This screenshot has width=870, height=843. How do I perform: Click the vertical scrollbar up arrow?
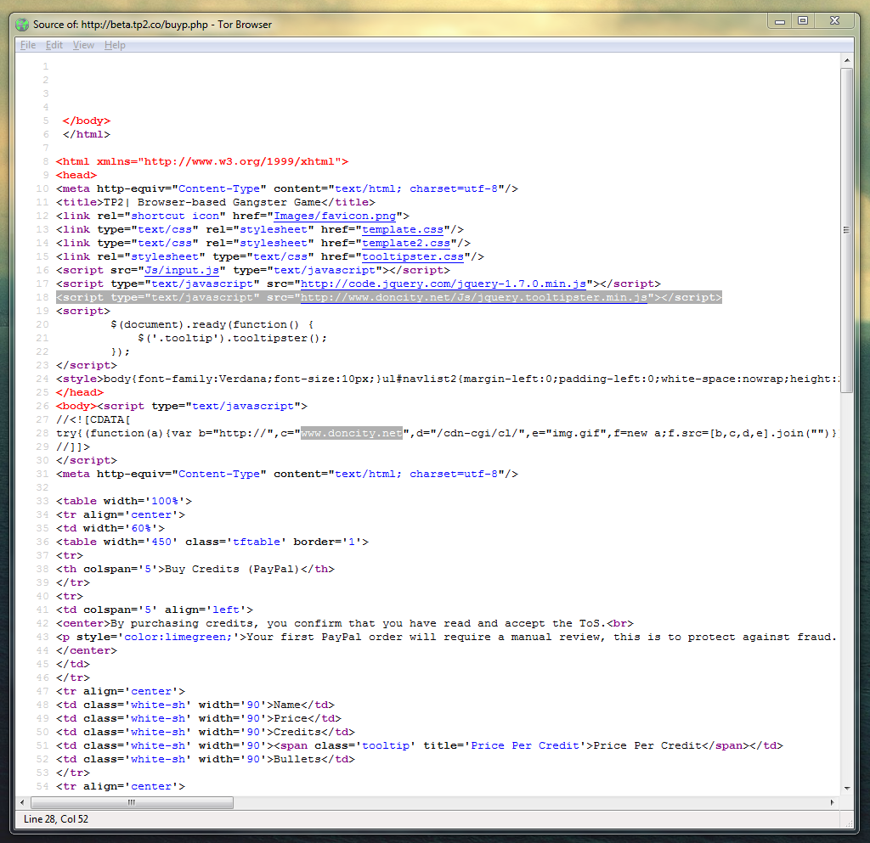(x=847, y=60)
